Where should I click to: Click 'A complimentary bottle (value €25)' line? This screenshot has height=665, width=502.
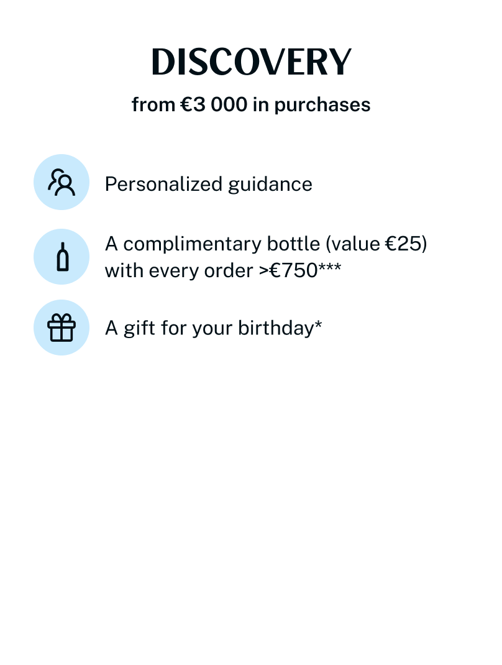[266, 244]
